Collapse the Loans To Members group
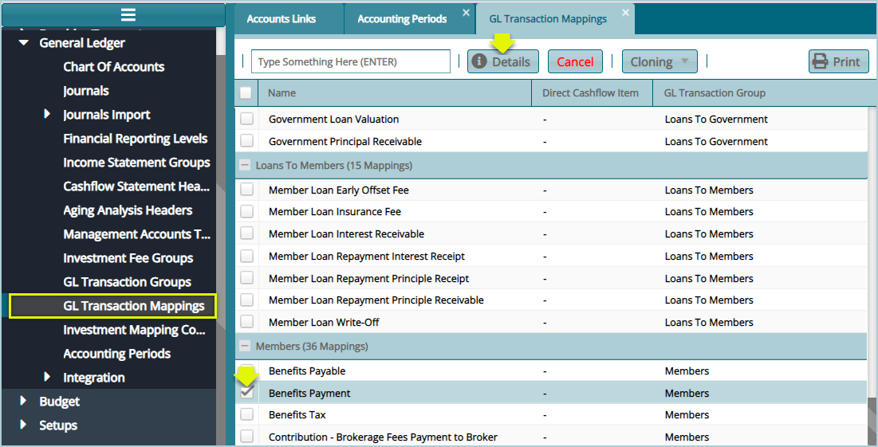Screen dimensions: 878x447 [x=245, y=165]
